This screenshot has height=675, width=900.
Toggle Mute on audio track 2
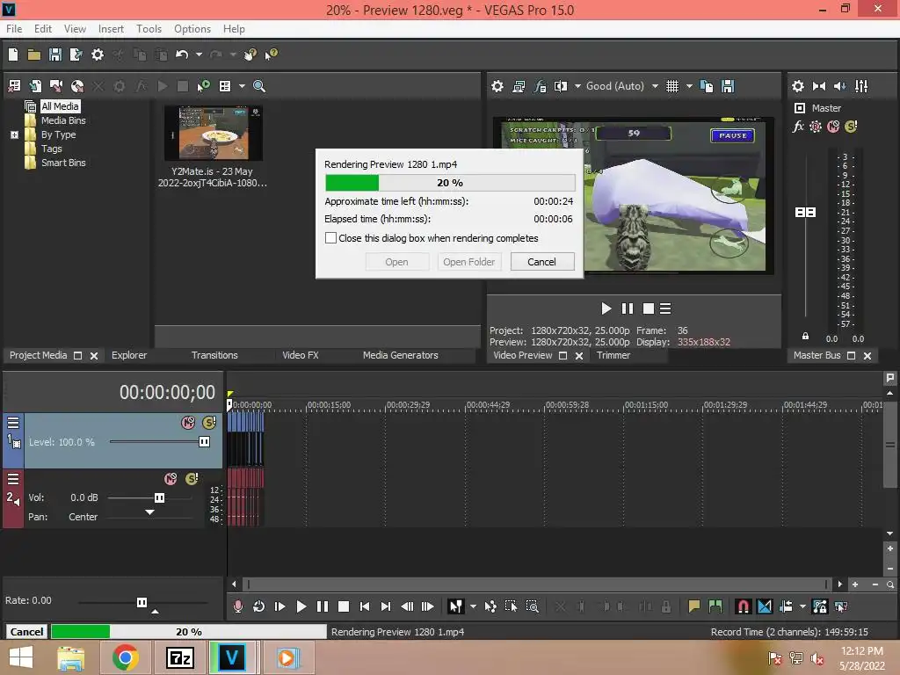[x=171, y=479]
